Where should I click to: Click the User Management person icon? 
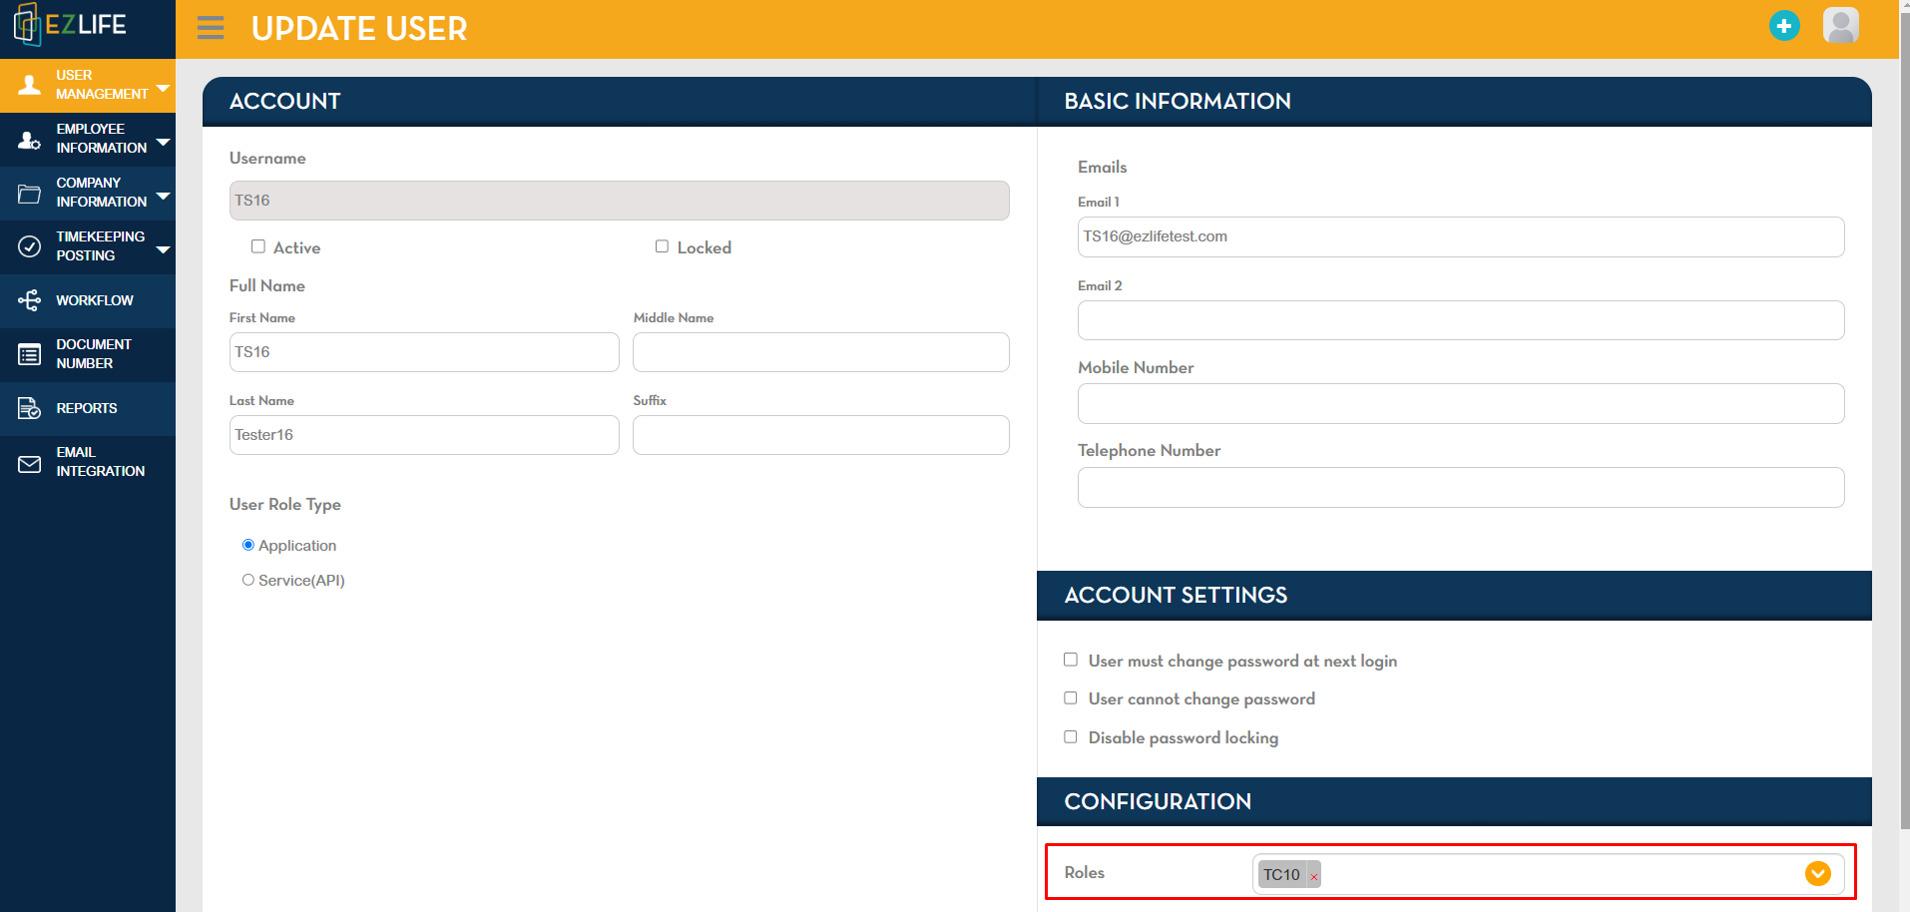pos(30,85)
